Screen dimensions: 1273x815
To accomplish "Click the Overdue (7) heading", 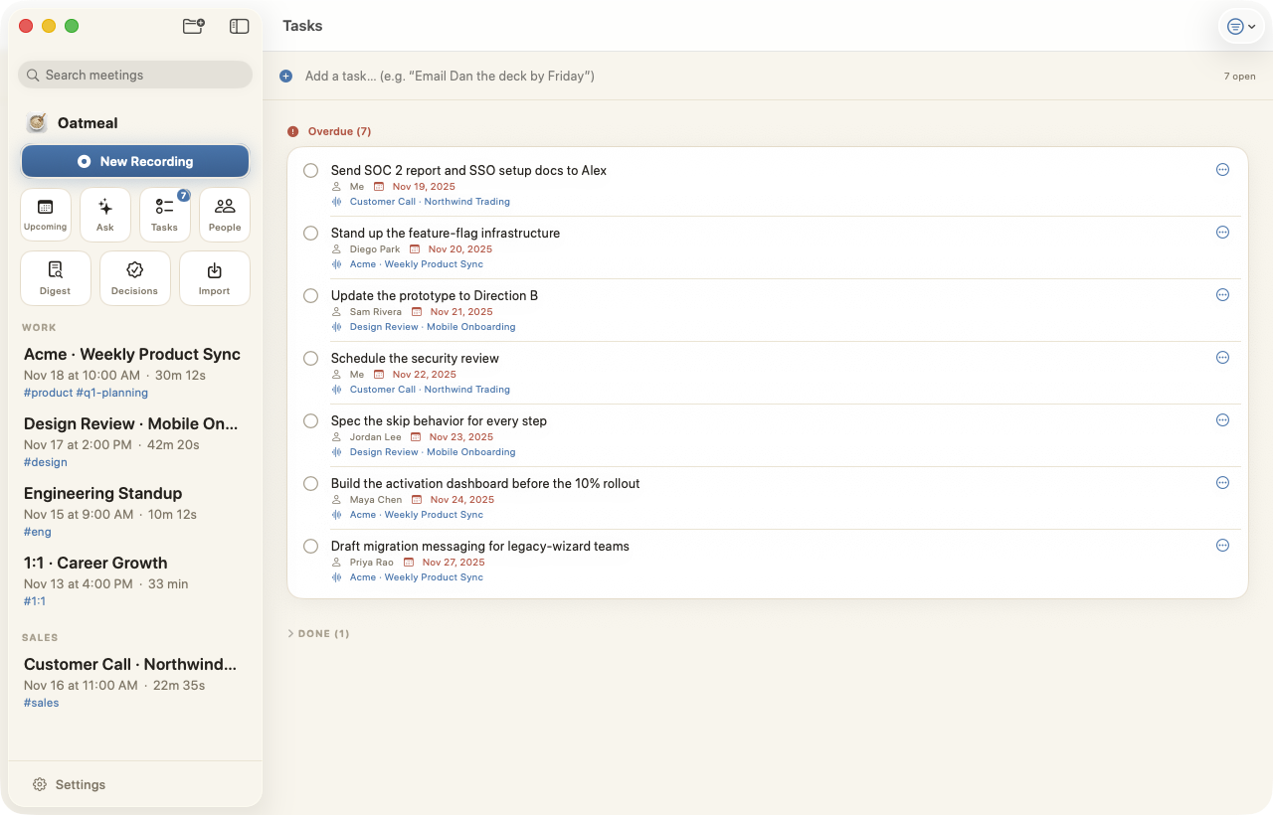I will [339, 131].
